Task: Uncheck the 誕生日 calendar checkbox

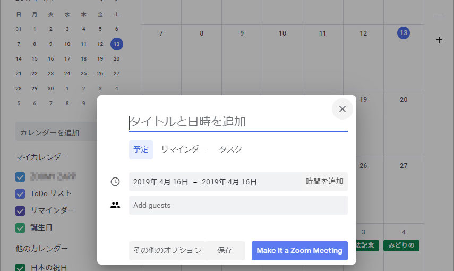Action: pos(21,227)
